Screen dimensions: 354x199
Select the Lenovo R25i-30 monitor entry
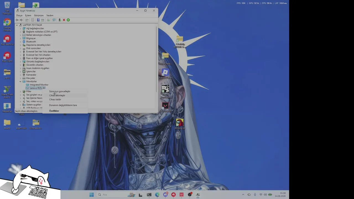37,88
